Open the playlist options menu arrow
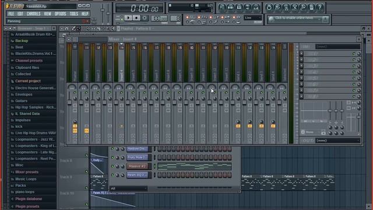 point(62,29)
